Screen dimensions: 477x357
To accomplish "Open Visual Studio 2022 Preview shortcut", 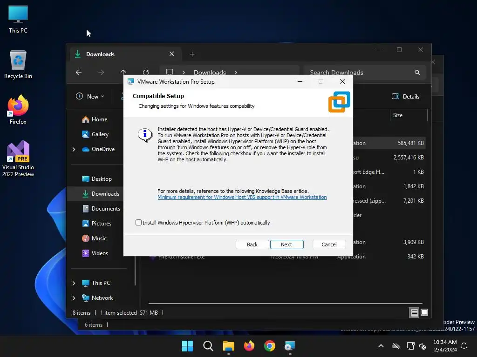I will click(x=18, y=159).
